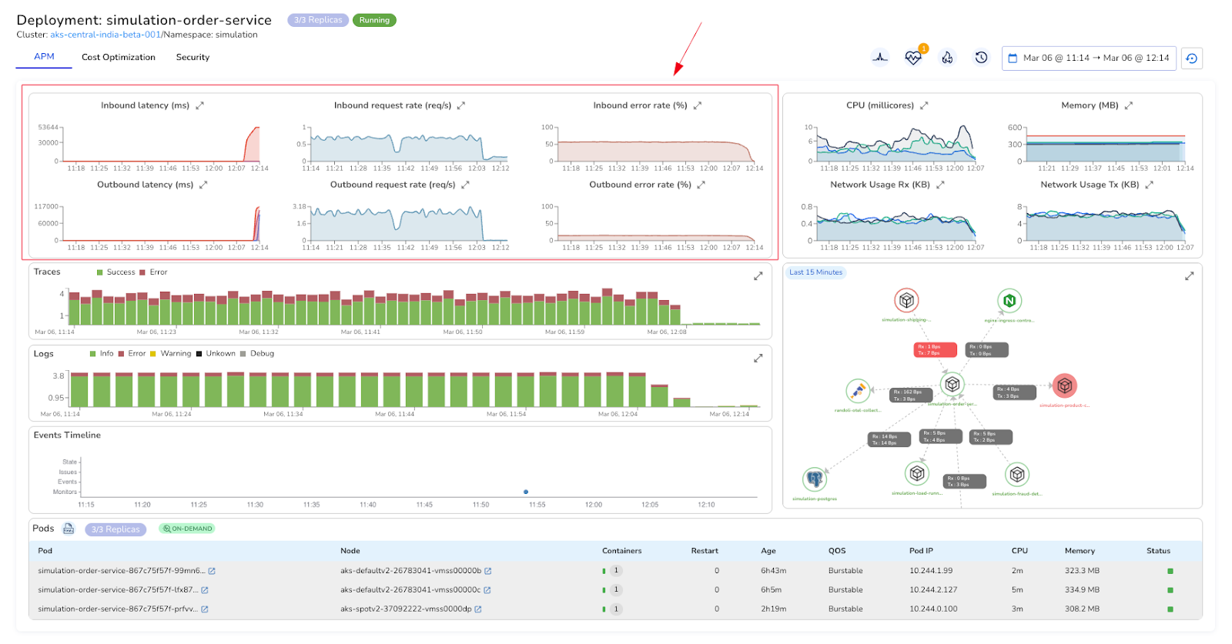1232x644 pixels.
Task: Toggle the Info series in Logs legend
Action: [x=102, y=354]
